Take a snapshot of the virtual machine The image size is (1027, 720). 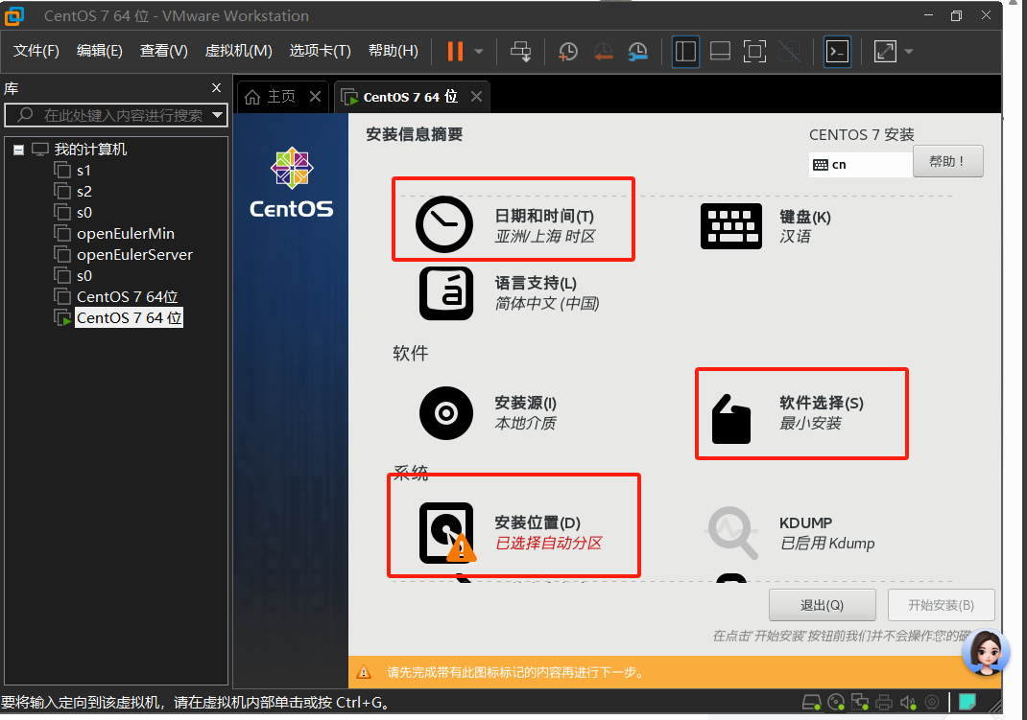(568, 52)
